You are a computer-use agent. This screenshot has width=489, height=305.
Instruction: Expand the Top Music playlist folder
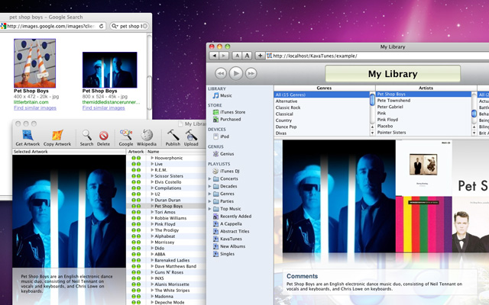point(212,207)
